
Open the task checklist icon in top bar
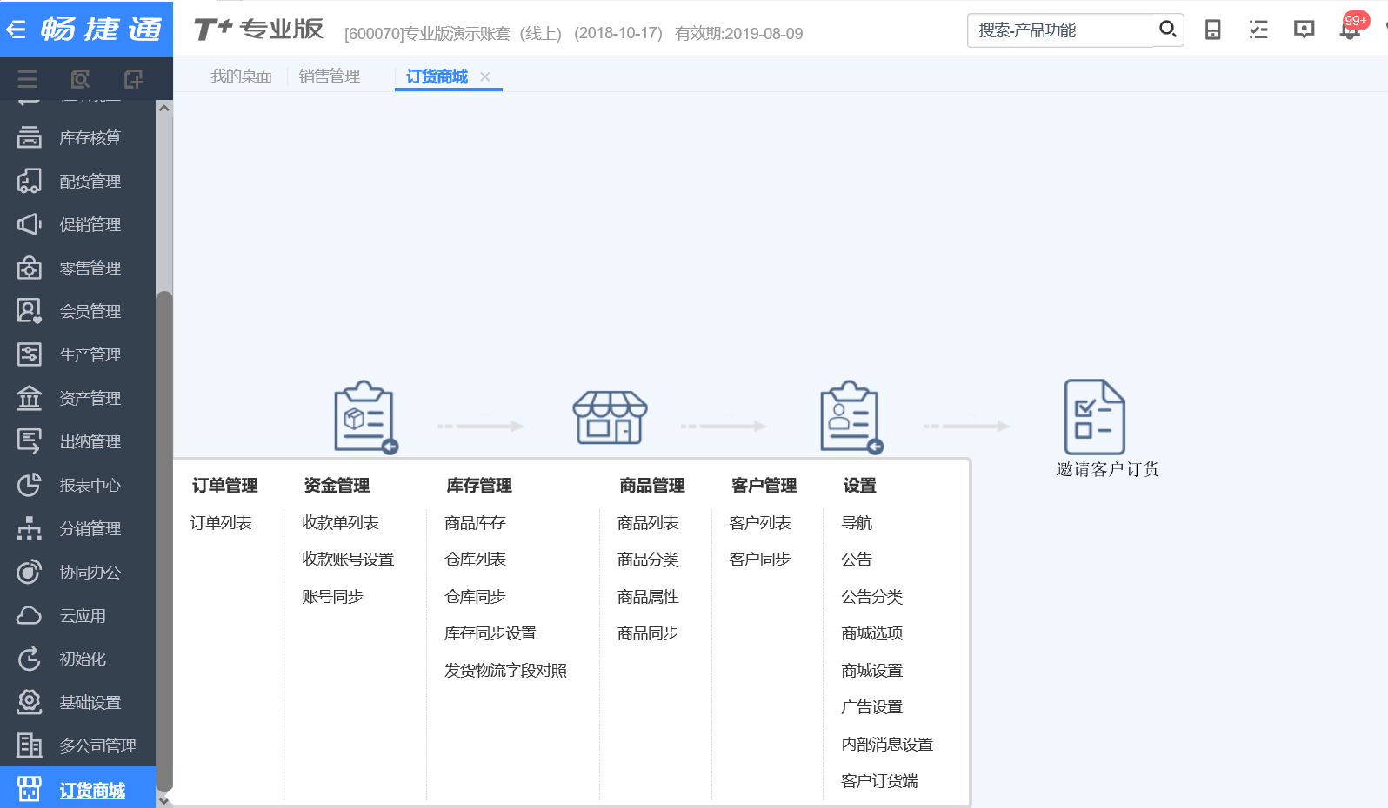1258,30
